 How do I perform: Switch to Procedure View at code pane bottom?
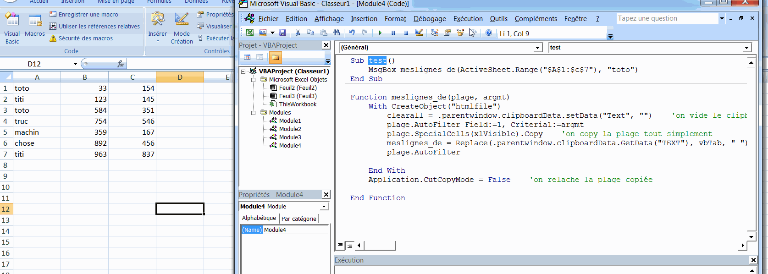(x=340, y=245)
